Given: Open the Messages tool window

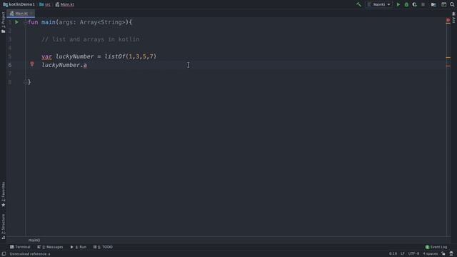Looking at the screenshot, I should pos(50,247).
